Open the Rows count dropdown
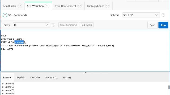Screen dimensions: 170x95 coord(31,25)
